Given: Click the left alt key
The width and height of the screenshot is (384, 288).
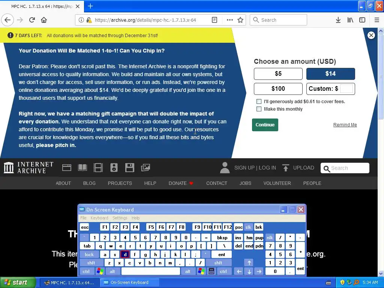Looking at the screenshot, I should (112, 271).
